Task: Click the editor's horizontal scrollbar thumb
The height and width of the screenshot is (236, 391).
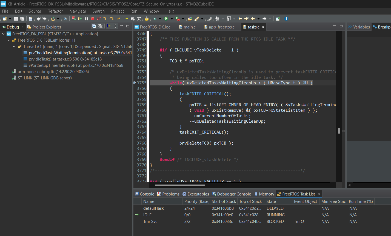Action: pos(180,185)
